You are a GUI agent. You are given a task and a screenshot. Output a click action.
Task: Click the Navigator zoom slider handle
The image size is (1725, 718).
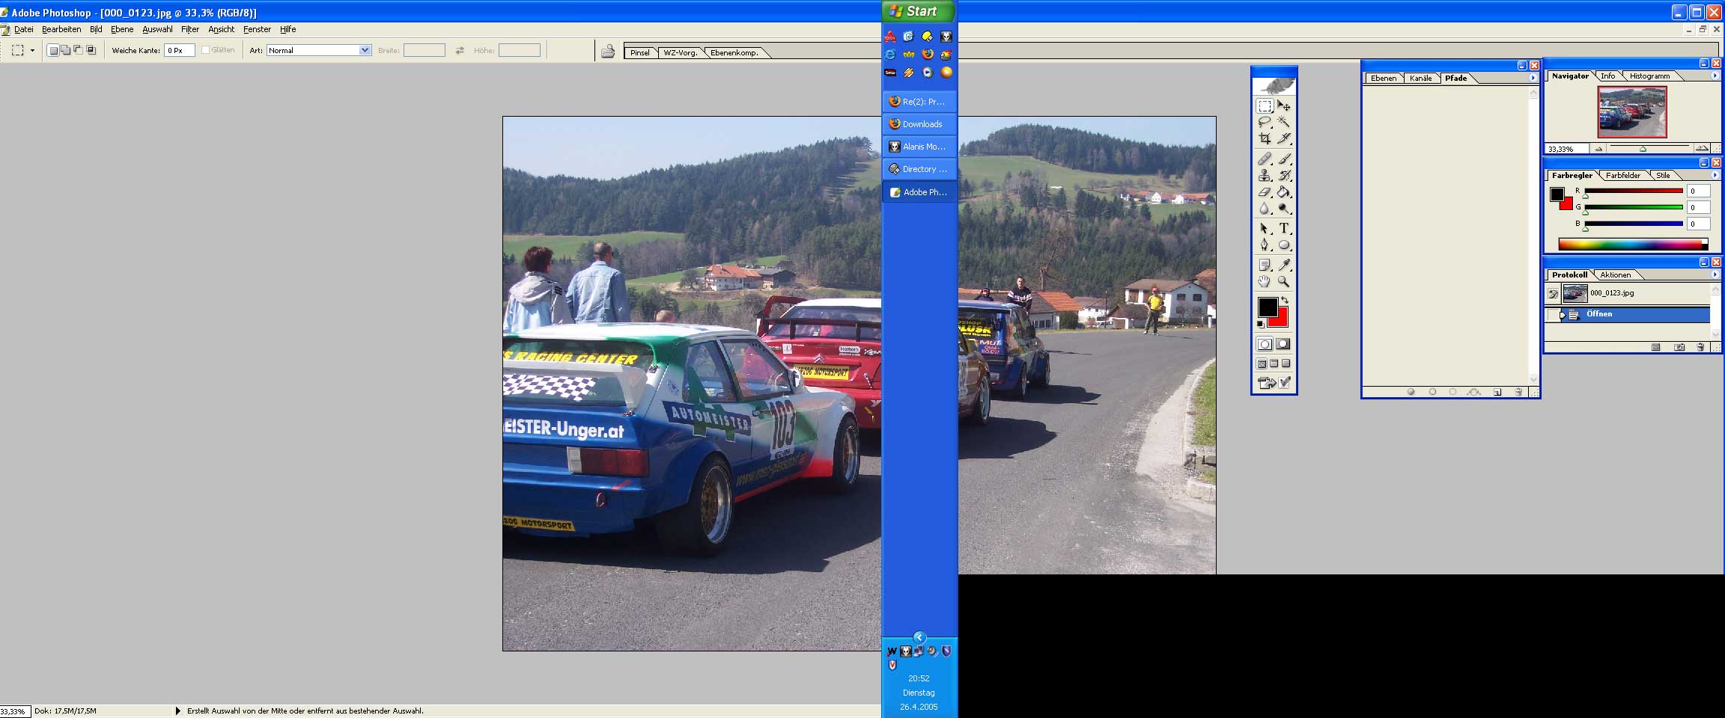pos(1643,149)
